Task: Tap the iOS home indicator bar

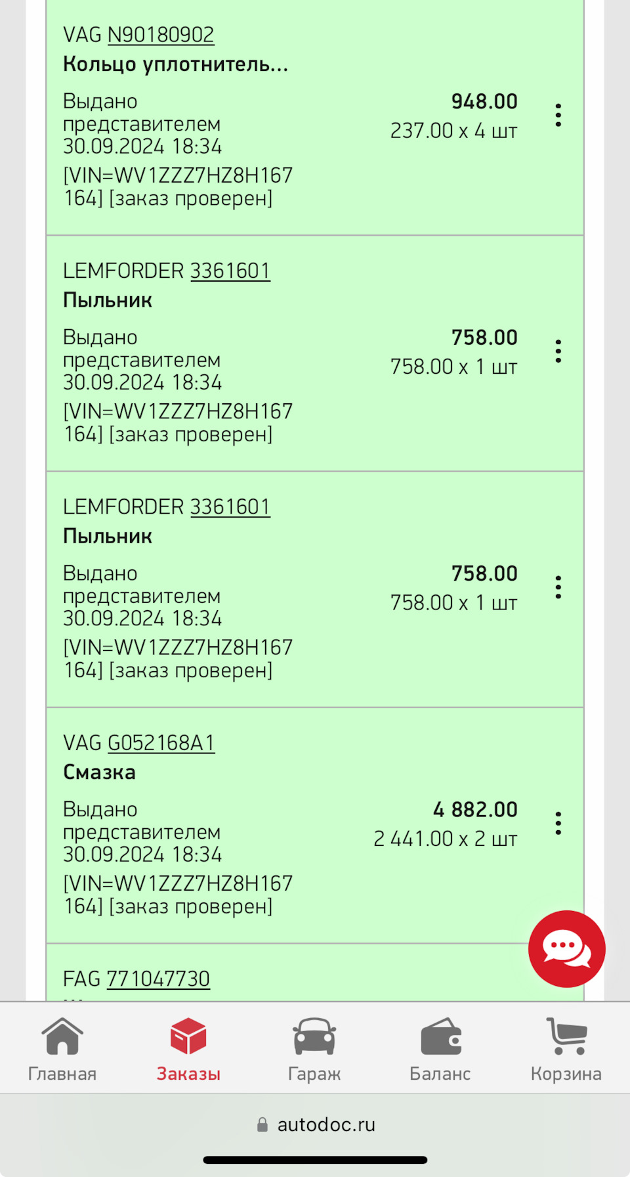Action: coord(315,1160)
